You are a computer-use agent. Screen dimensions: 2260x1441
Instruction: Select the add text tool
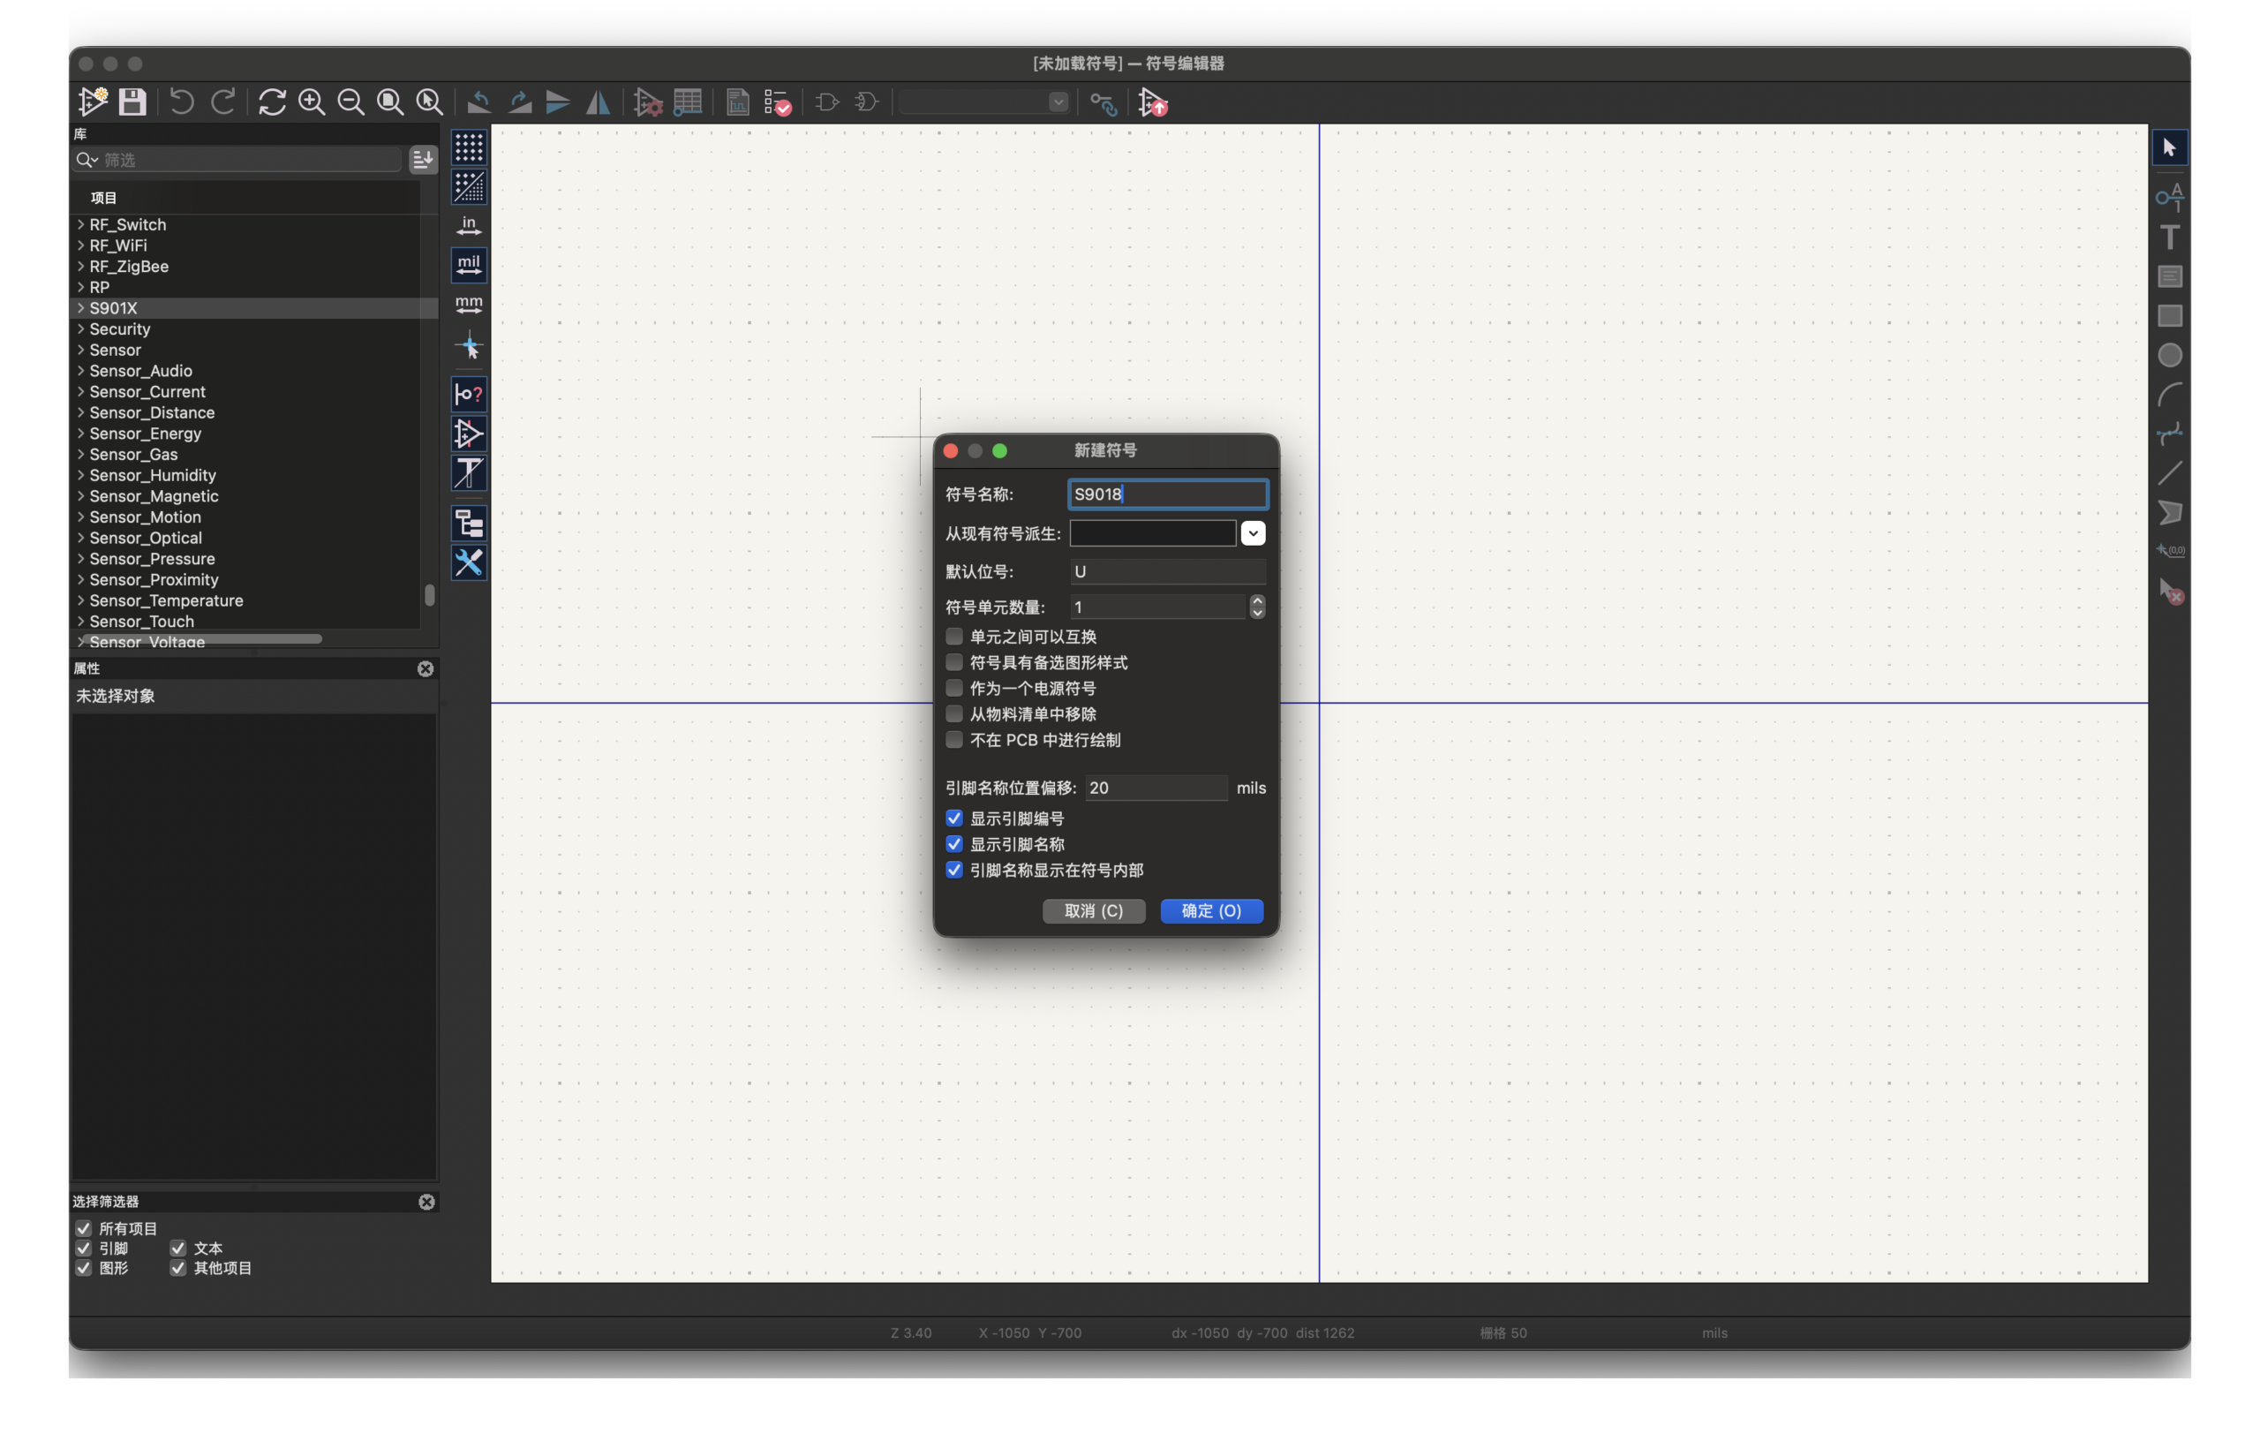pos(2170,237)
